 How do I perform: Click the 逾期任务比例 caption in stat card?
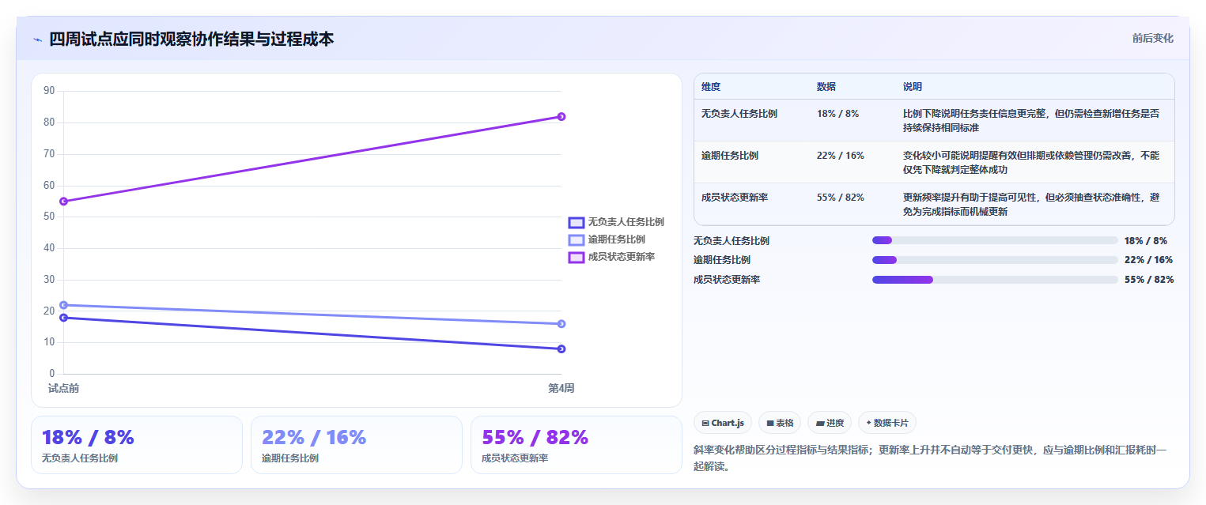[289, 458]
